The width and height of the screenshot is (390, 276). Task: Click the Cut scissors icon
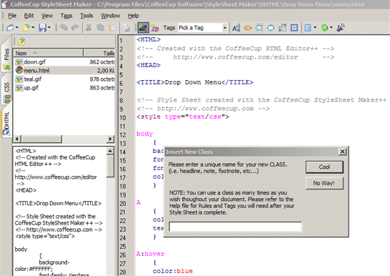(89, 28)
